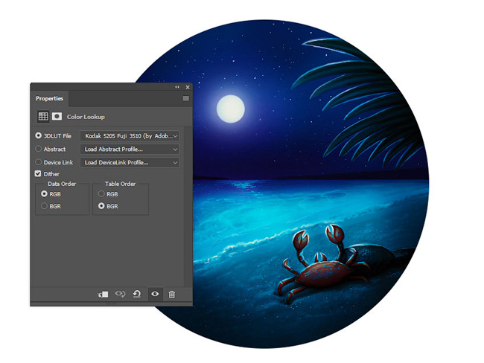Collapse the panel with double-arrow icon

(177, 87)
